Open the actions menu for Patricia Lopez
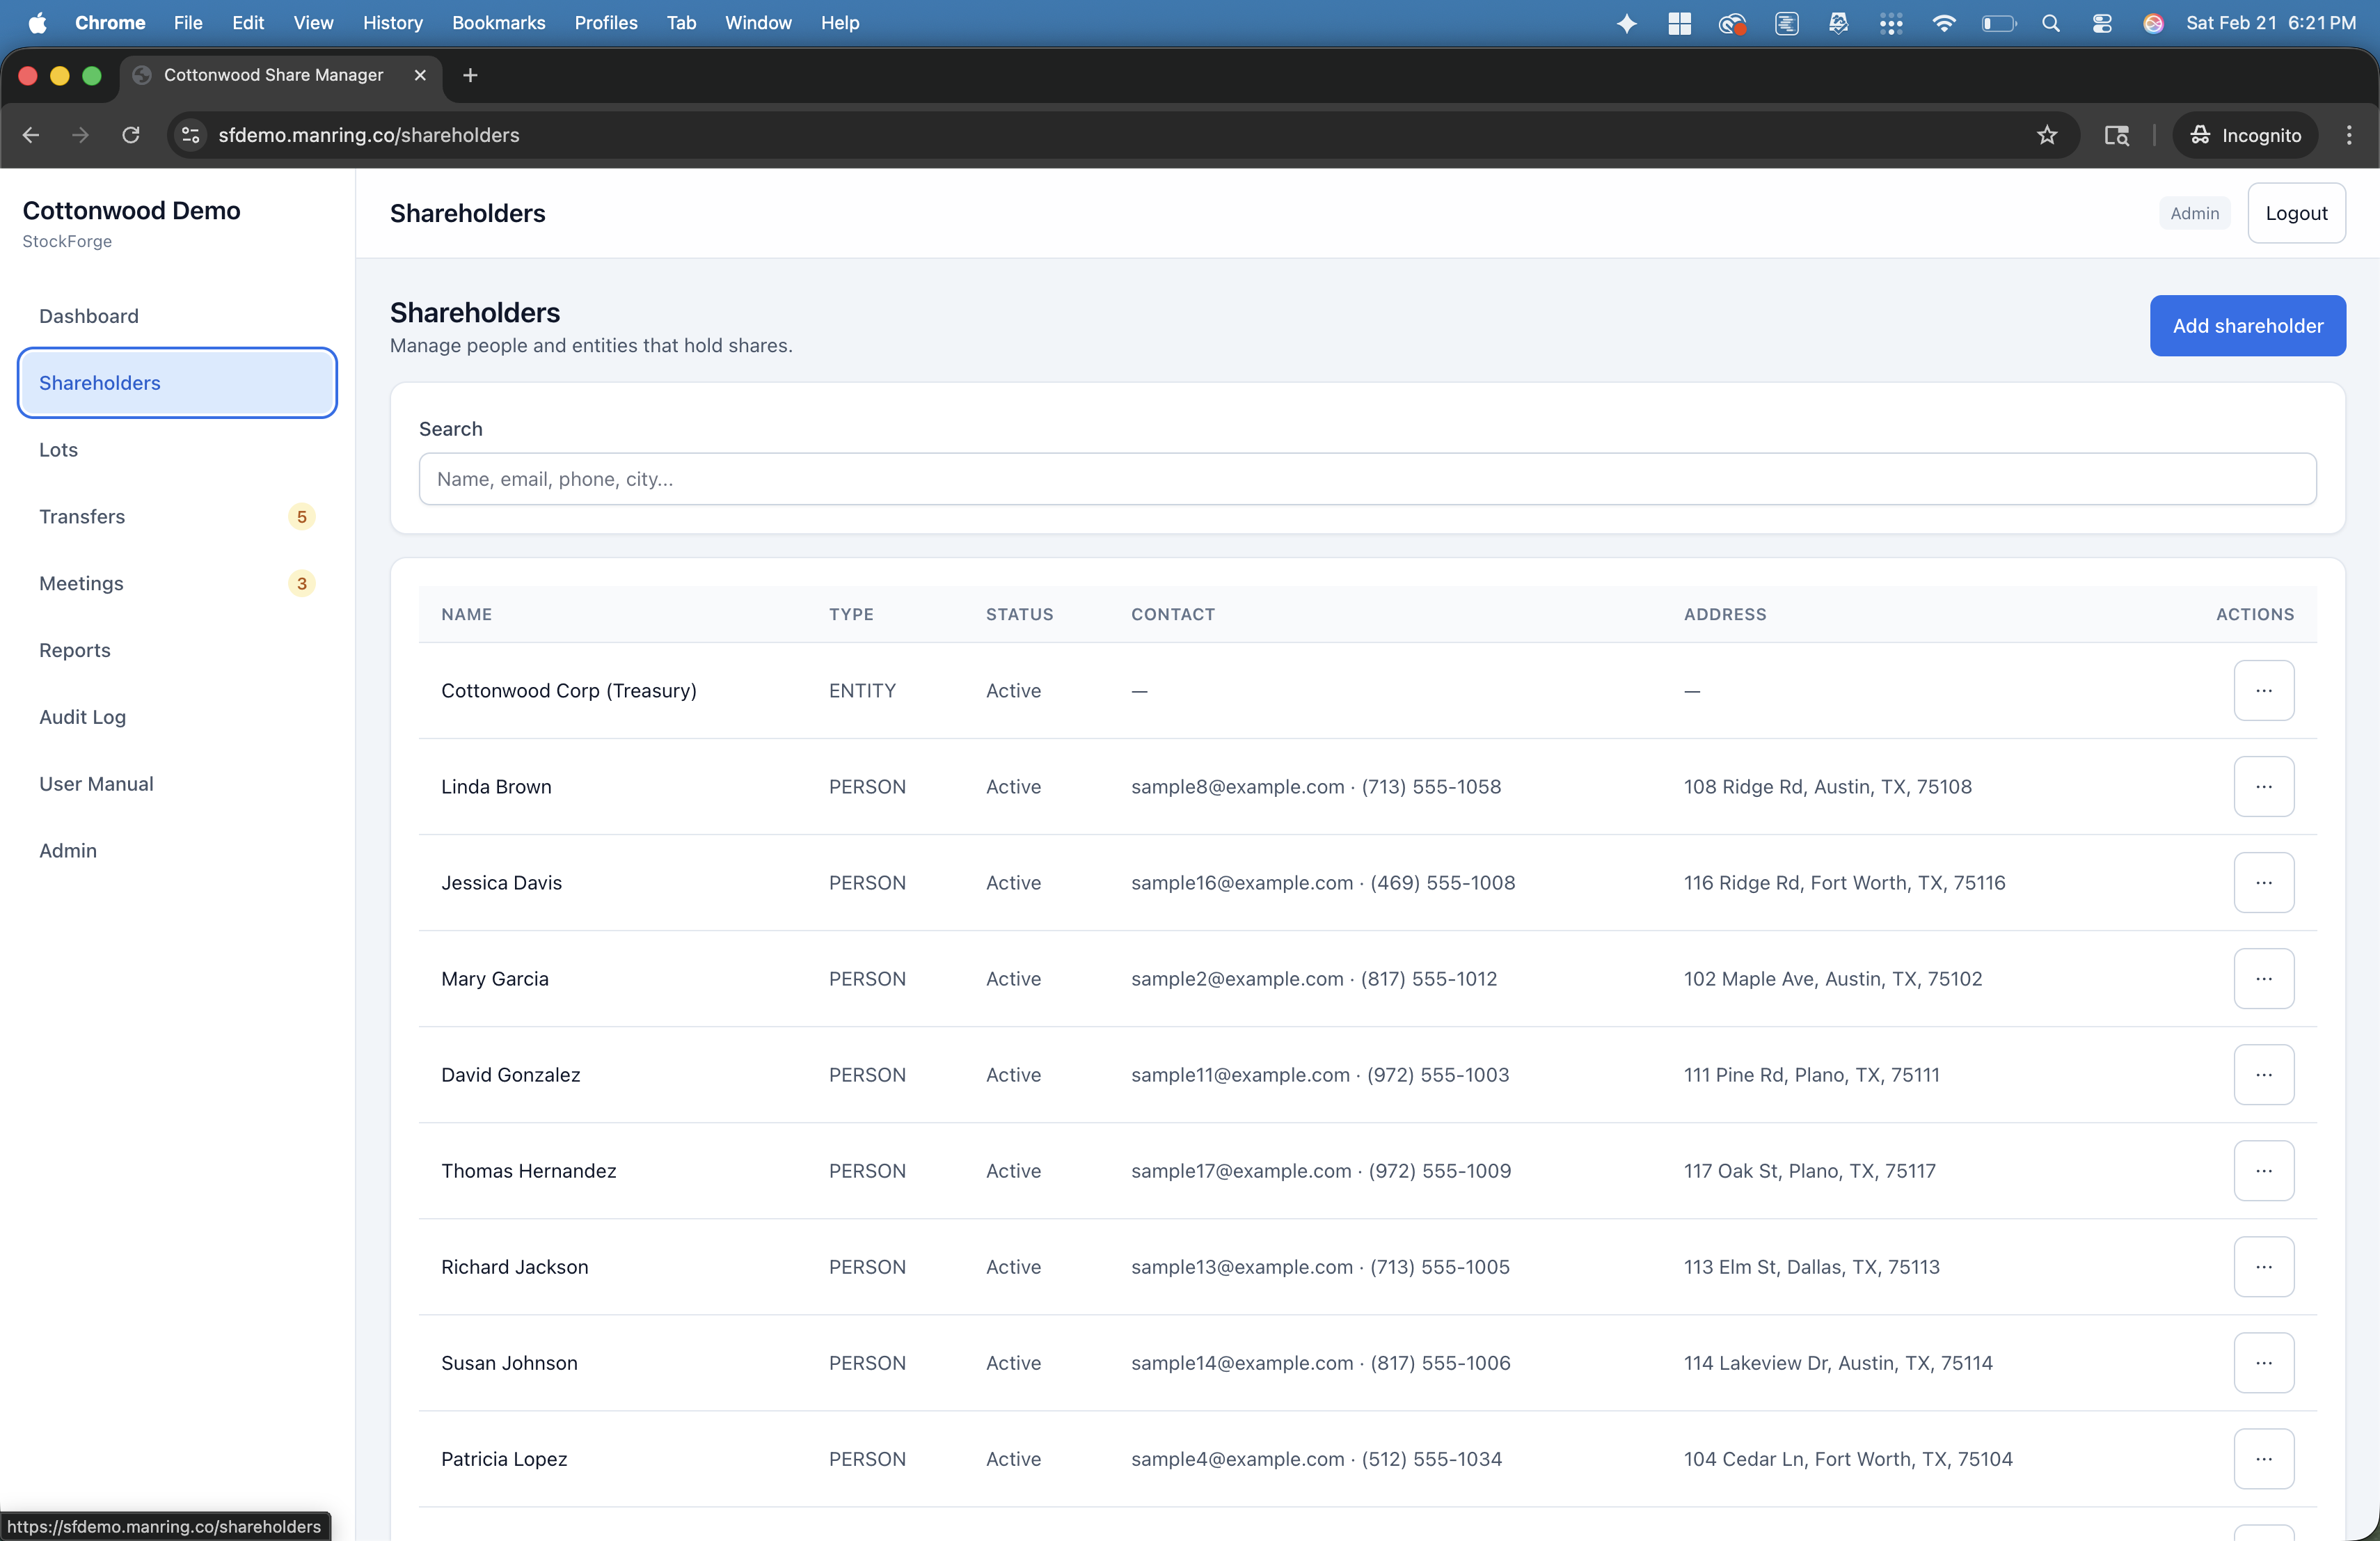 [2263, 1459]
